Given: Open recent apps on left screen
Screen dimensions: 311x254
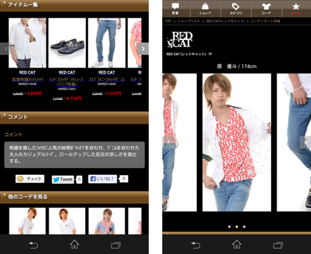Looking at the screenshot, I should point(116,245).
